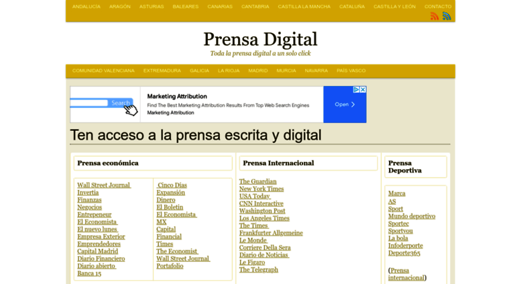Open the Portafolio link
This screenshot has width=521, height=284.
coord(170,266)
